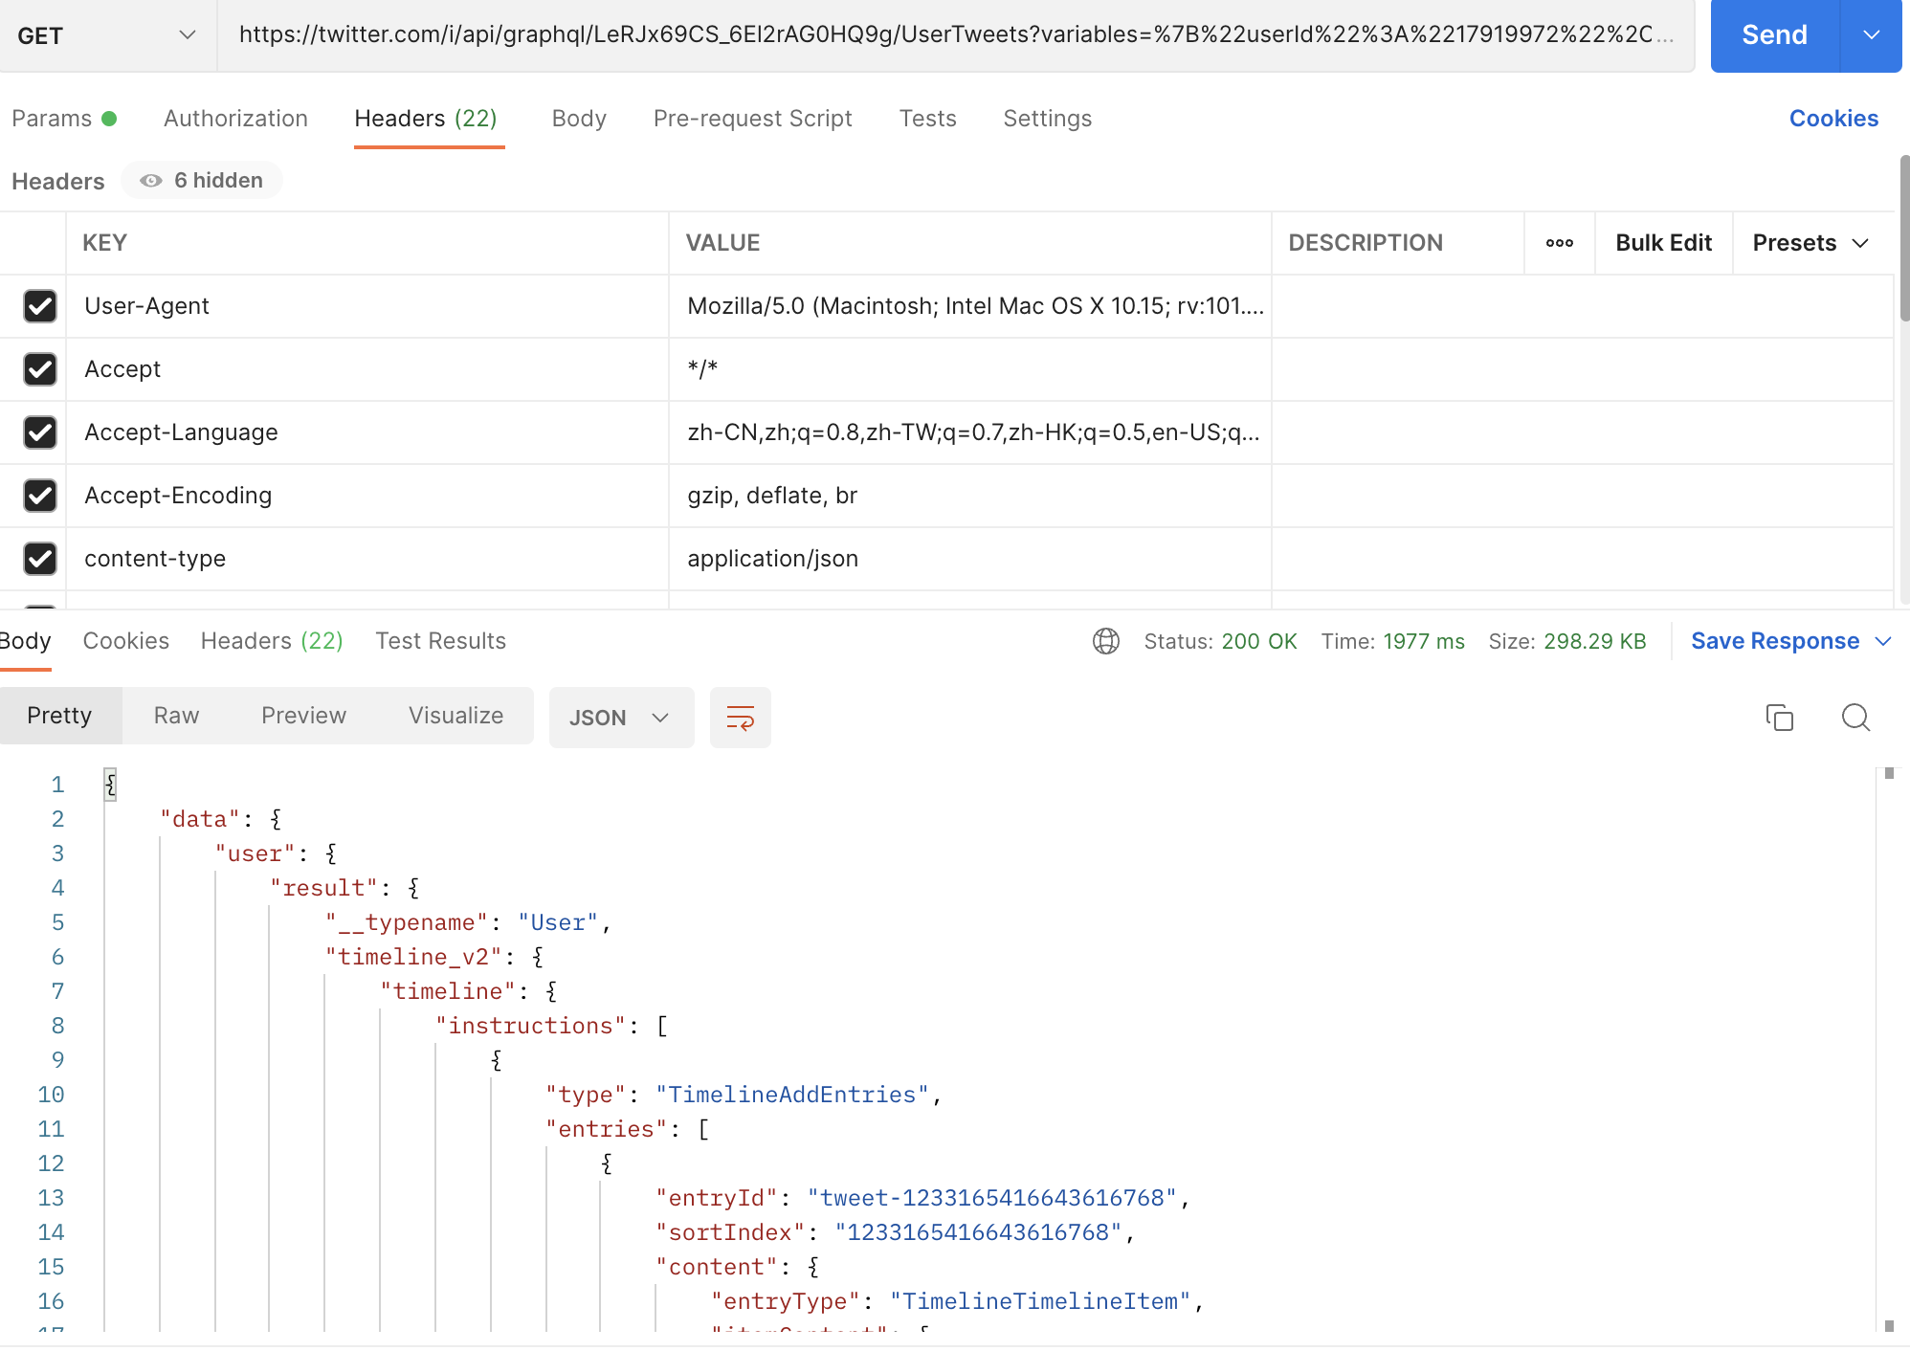The width and height of the screenshot is (1910, 1351).
Task: Open the Send options arrow
Action: coord(1871,35)
